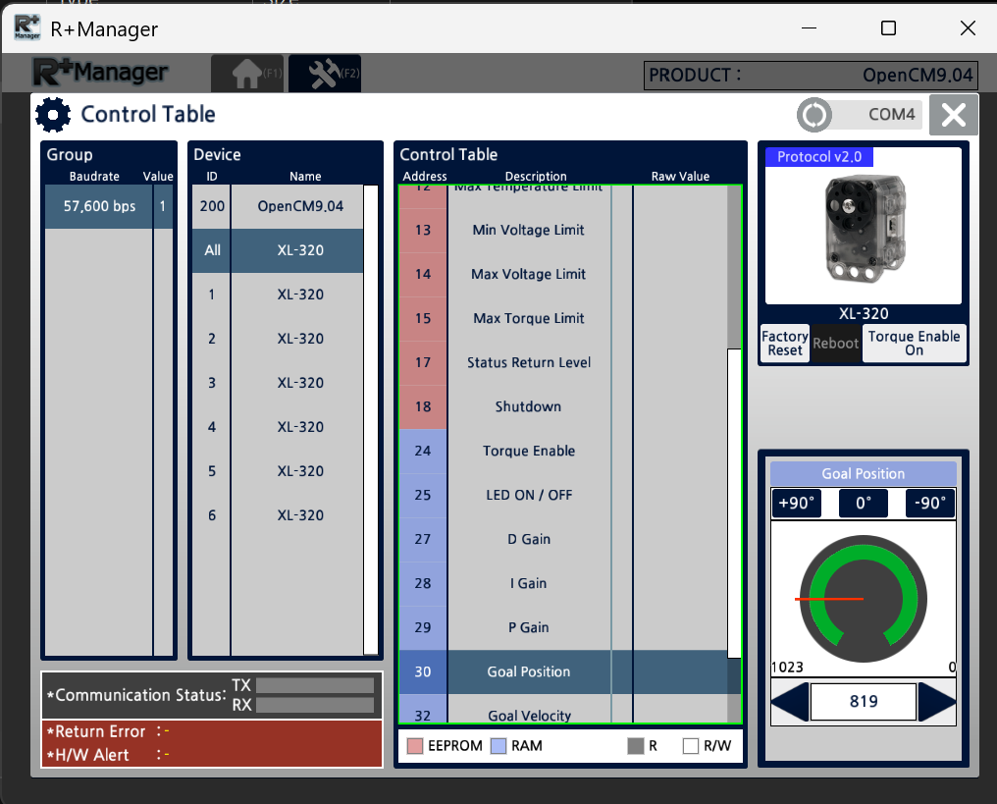Click the Factory Reset button
The width and height of the screenshot is (997, 804).
(x=785, y=344)
